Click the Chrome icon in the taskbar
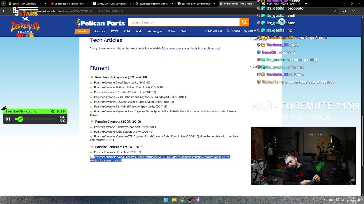 pyautogui.click(x=182, y=200)
